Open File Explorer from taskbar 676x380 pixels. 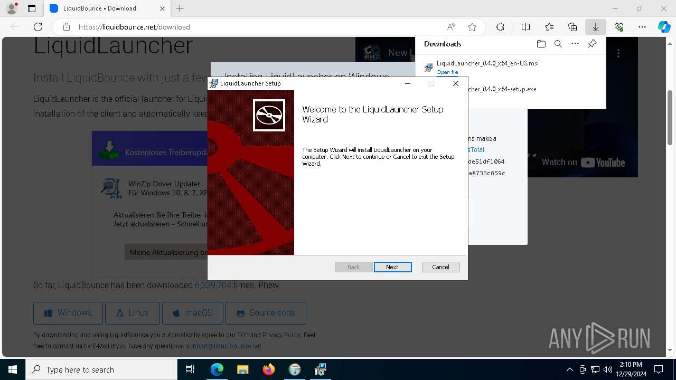click(242, 369)
